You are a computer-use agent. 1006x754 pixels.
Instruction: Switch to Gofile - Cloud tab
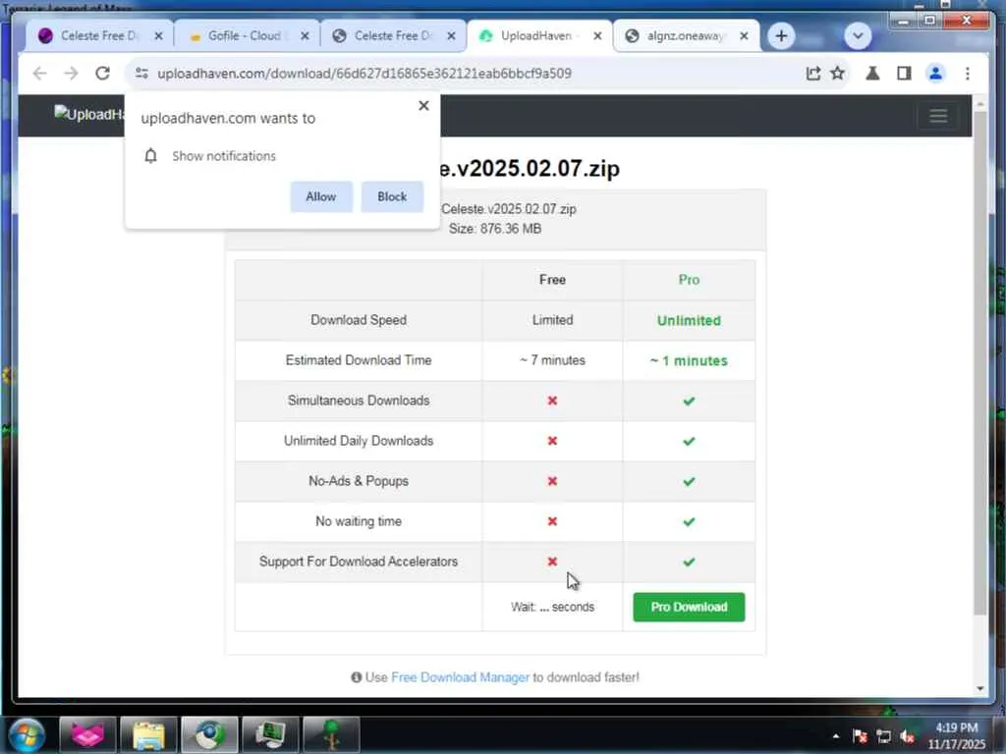click(244, 36)
